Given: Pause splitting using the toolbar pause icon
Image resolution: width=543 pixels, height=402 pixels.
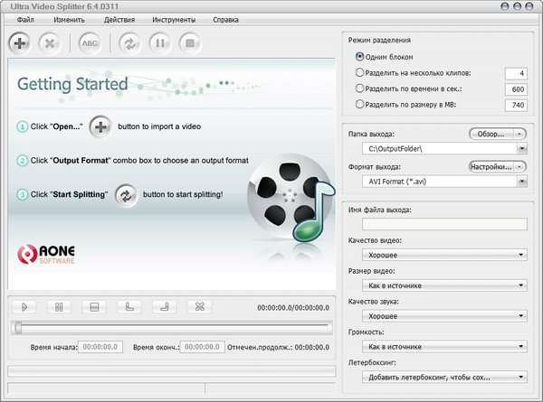Looking at the screenshot, I should point(158,42).
